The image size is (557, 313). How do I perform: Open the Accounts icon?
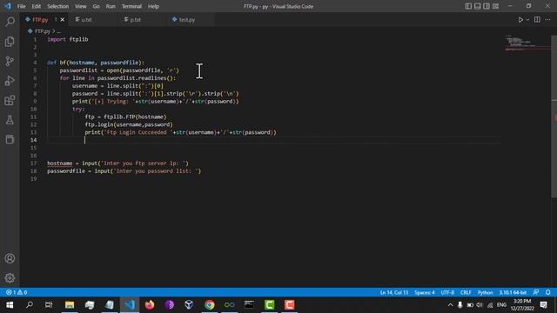click(10, 258)
